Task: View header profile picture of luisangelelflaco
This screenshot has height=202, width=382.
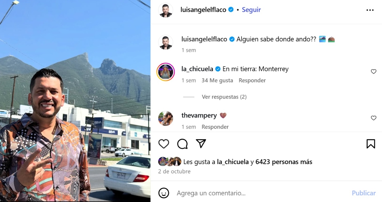Action: tap(166, 10)
